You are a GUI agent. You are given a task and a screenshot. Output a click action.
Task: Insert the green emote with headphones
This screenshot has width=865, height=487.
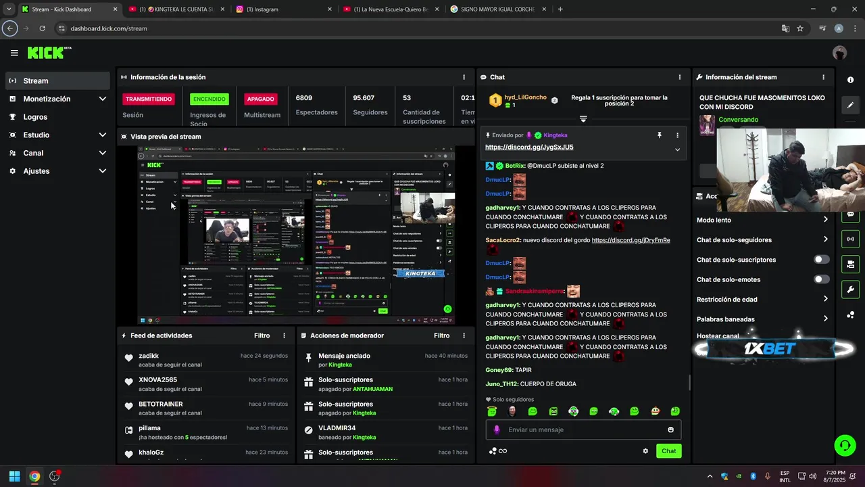click(x=614, y=411)
